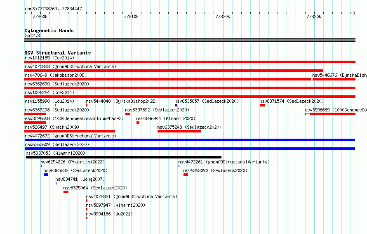Click the ruler's left end arrow
This screenshot has width=367, height=234.
pos(26,13)
